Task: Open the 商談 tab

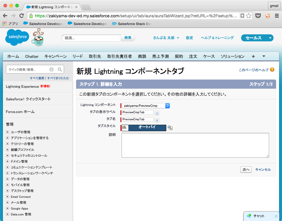Action: pyautogui.click(x=142, y=56)
